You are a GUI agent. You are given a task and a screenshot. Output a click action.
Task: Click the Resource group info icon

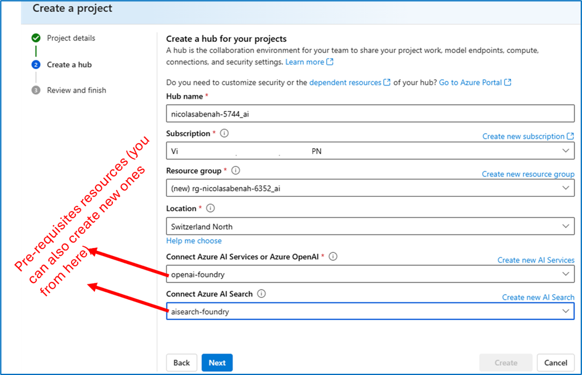[236, 170]
